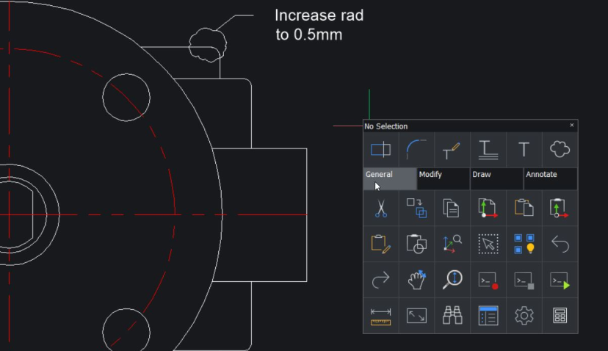Click the record script red dot icon
This screenshot has width=608, height=351.
(x=488, y=280)
